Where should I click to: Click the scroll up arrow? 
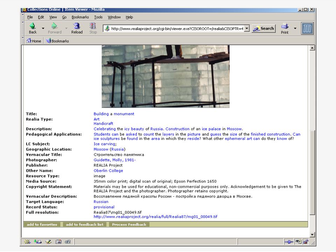coord(312,48)
